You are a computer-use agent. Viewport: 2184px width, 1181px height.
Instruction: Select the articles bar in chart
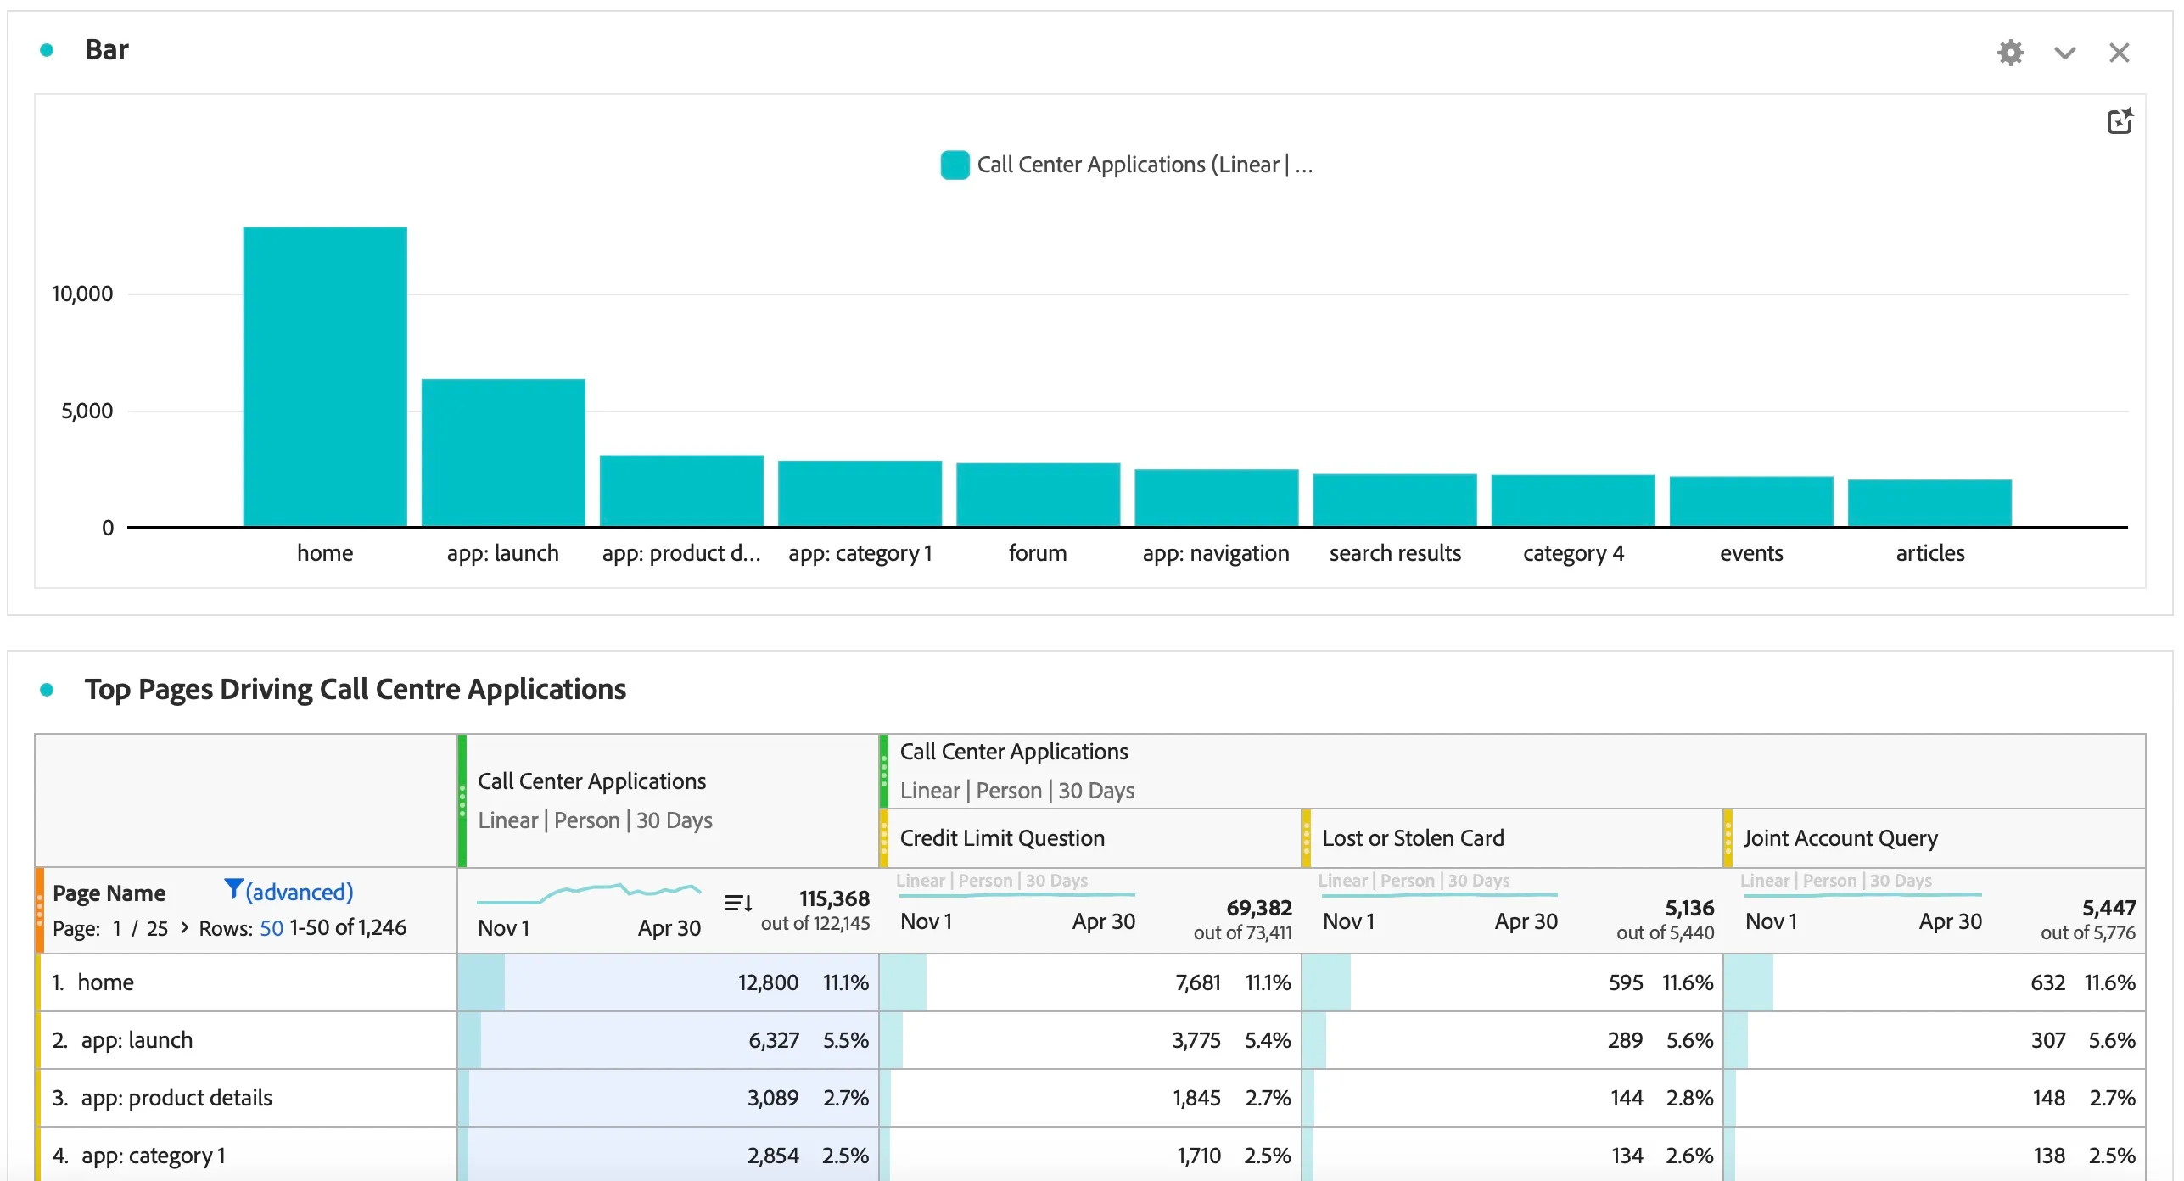click(1929, 503)
